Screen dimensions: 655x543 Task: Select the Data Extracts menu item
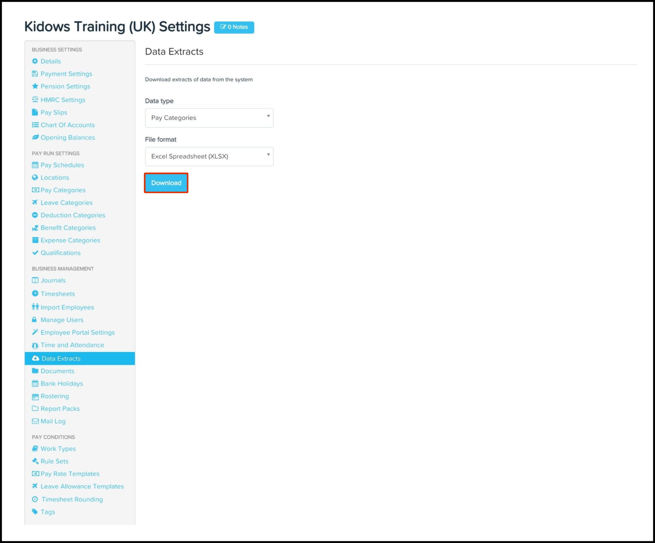[61, 358]
